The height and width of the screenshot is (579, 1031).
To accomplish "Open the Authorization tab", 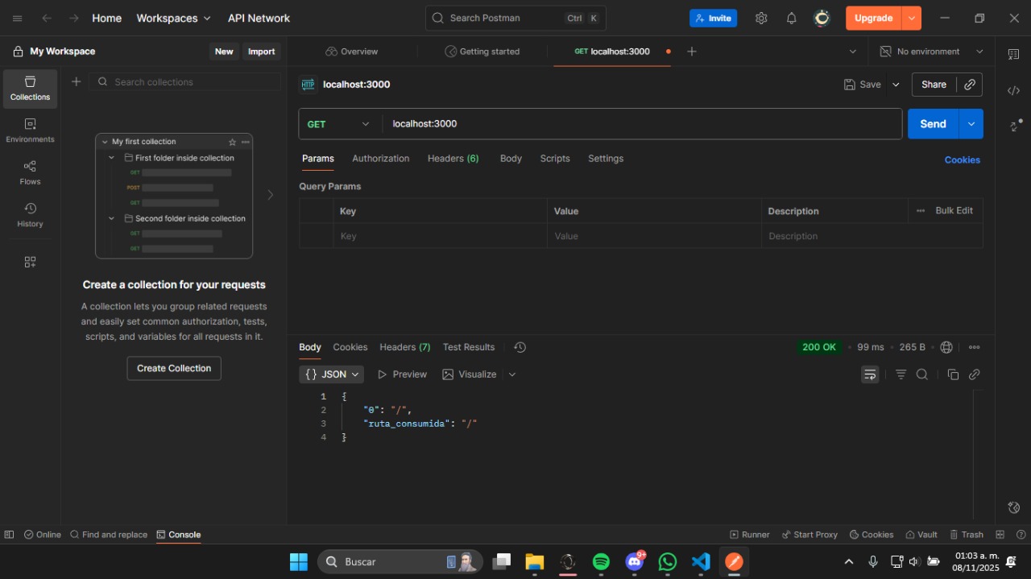I will (x=380, y=159).
